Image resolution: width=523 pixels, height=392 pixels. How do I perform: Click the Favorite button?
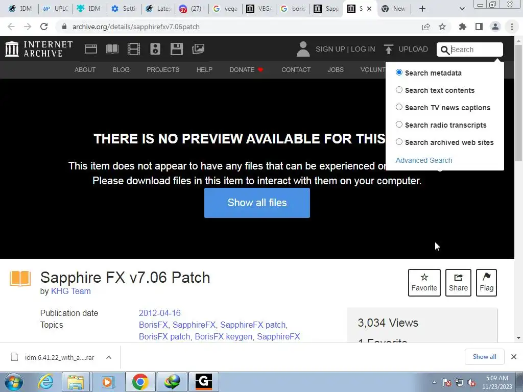click(x=424, y=283)
